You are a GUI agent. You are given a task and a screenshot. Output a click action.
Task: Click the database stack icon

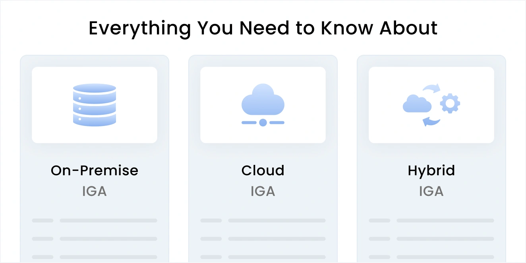click(x=95, y=105)
